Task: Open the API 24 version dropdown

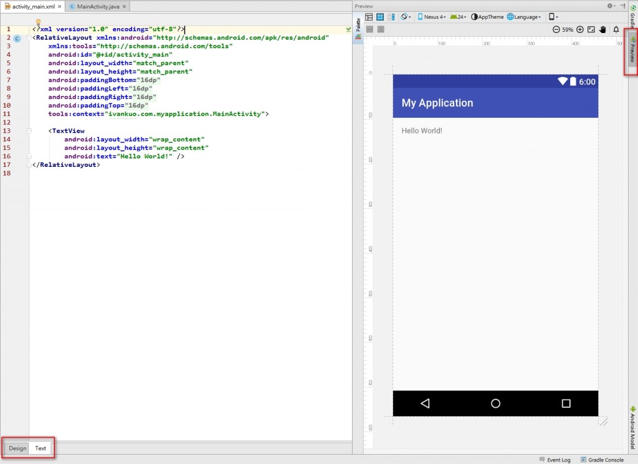Action: [458, 17]
